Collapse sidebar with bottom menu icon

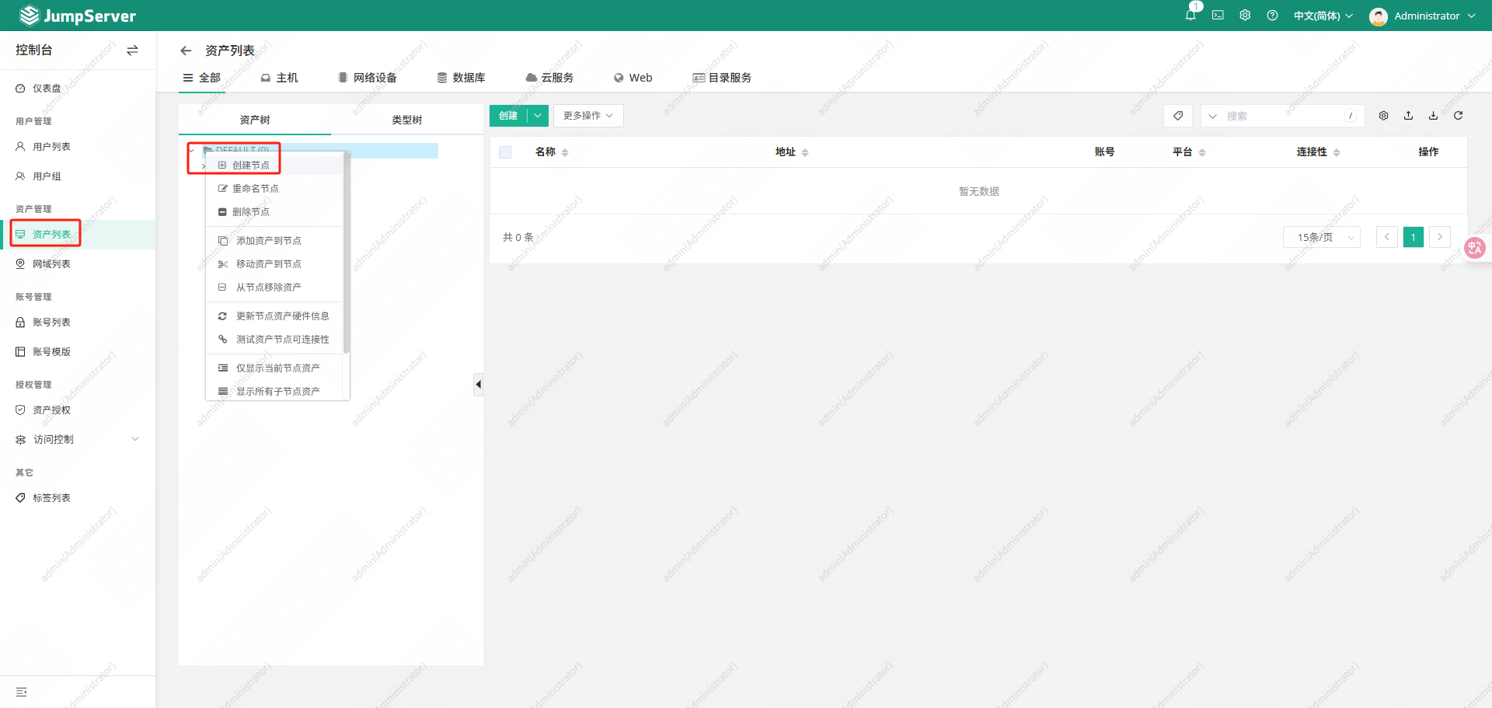[x=22, y=692]
